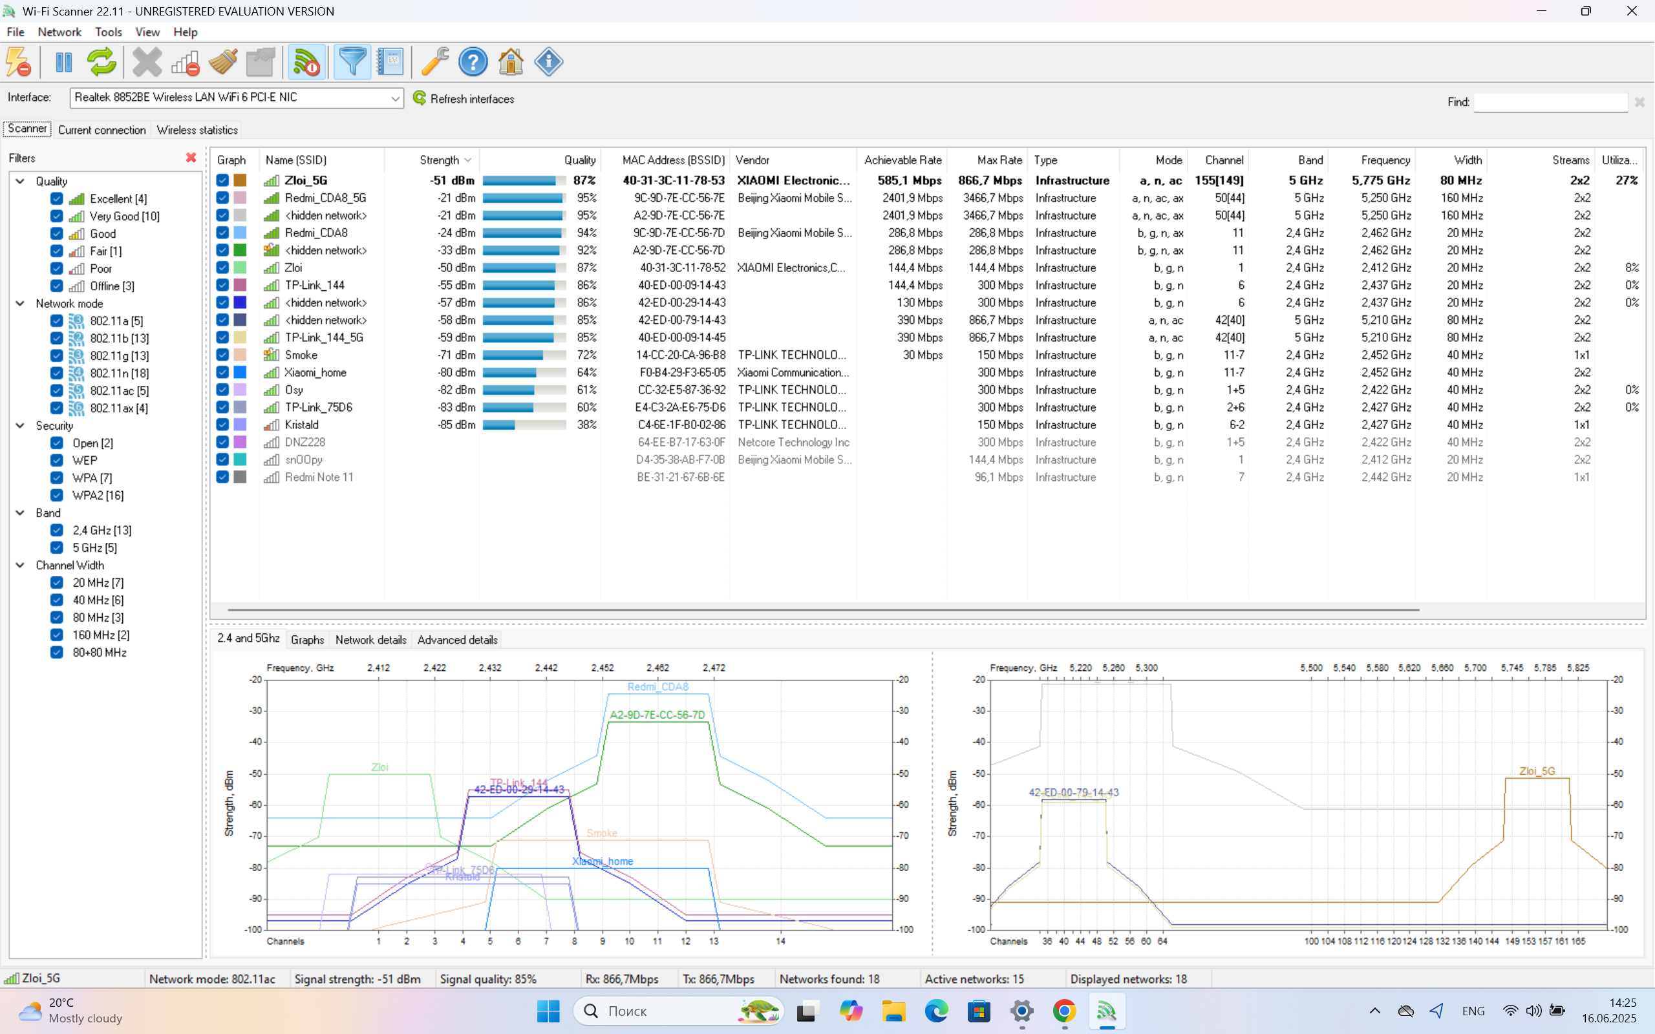Click the lightning bolt disconnect icon
The image size is (1655, 1034).
[19, 62]
